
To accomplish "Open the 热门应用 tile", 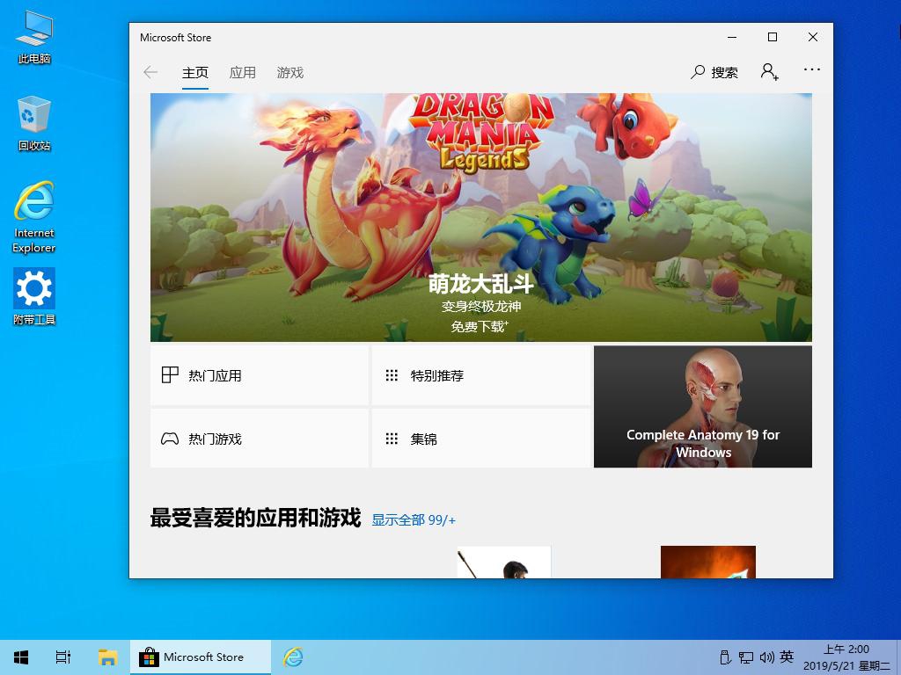I will [x=260, y=375].
